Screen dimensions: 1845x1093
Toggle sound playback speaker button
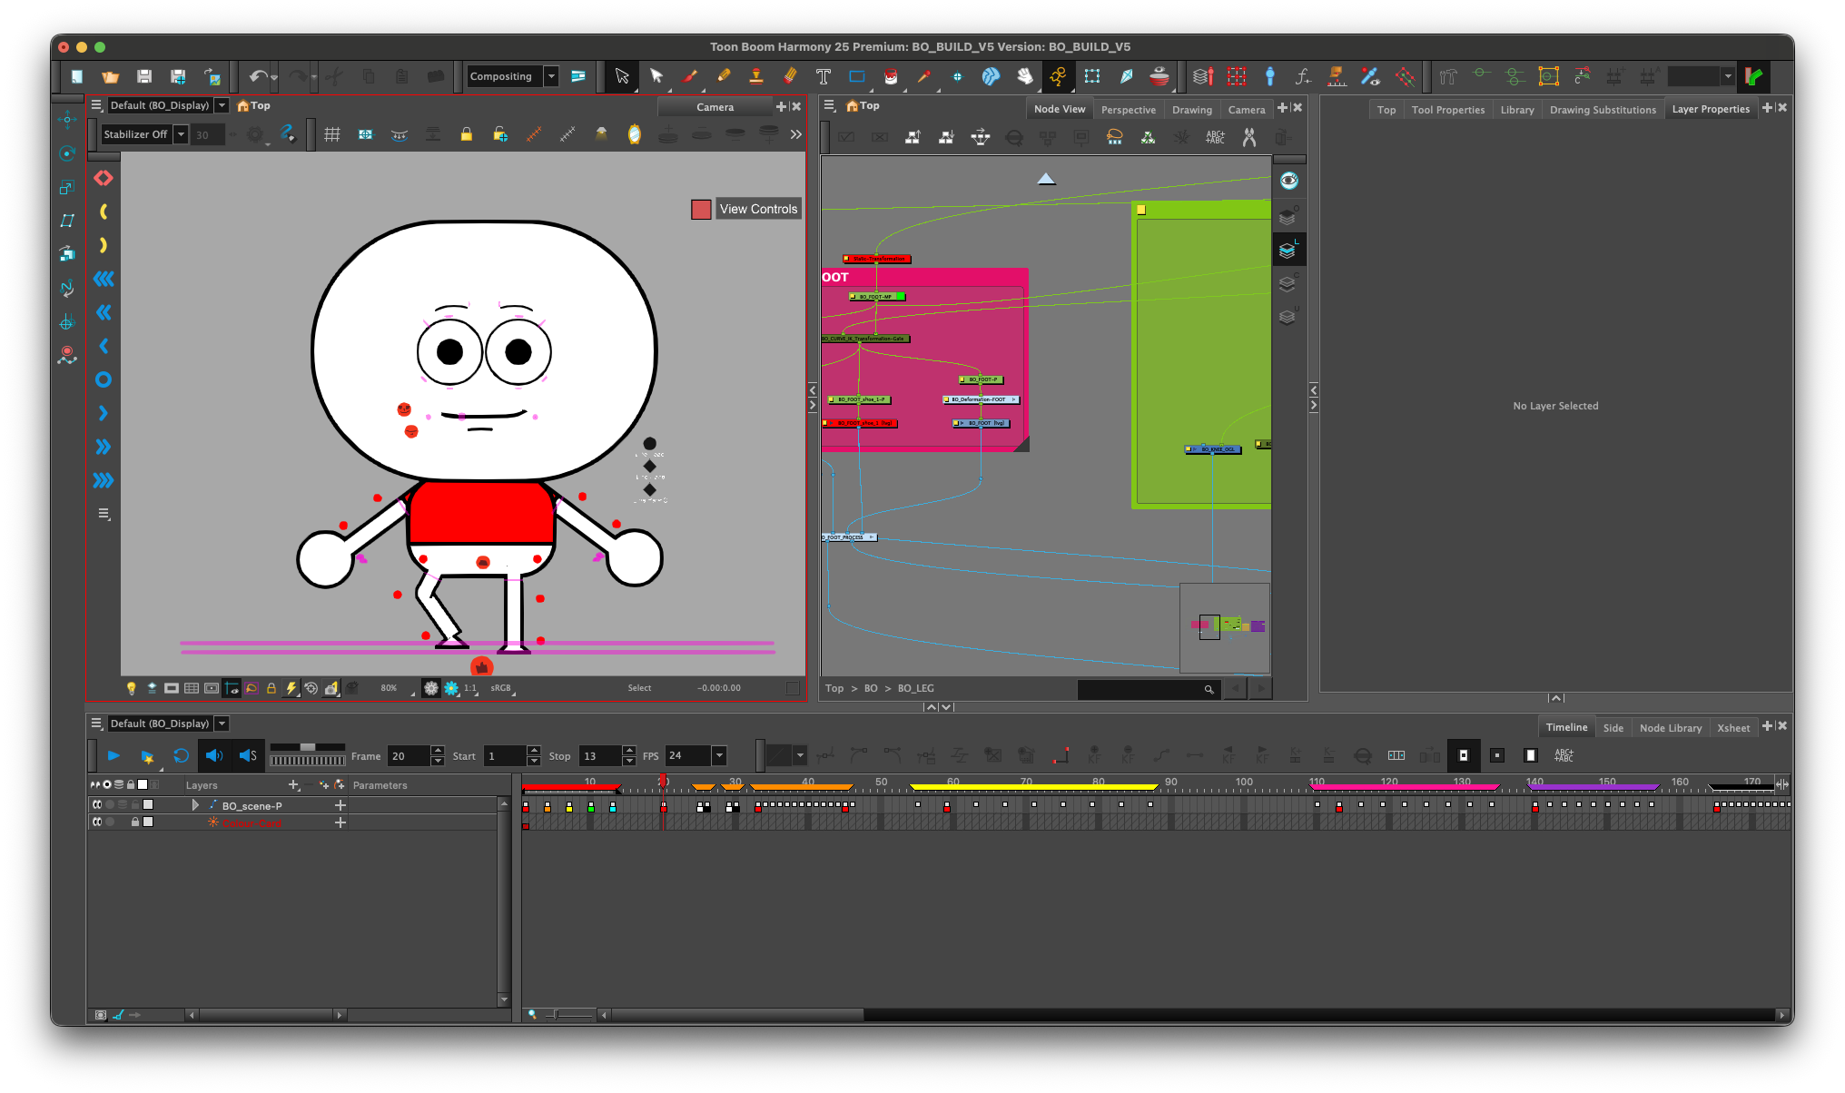tap(213, 755)
